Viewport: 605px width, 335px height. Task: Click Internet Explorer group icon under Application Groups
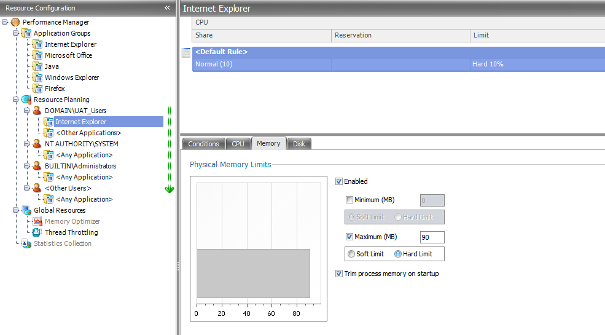(x=37, y=44)
